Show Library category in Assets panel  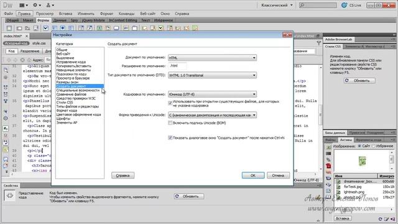tap(328, 197)
